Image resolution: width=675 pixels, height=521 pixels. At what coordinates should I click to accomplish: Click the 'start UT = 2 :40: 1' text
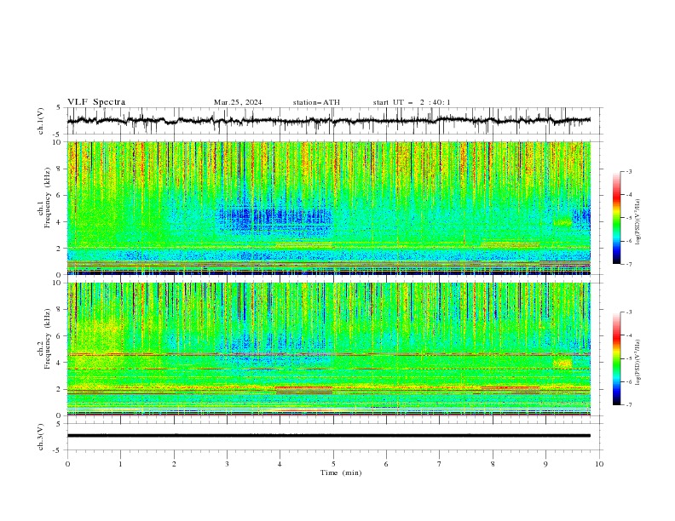coord(412,102)
